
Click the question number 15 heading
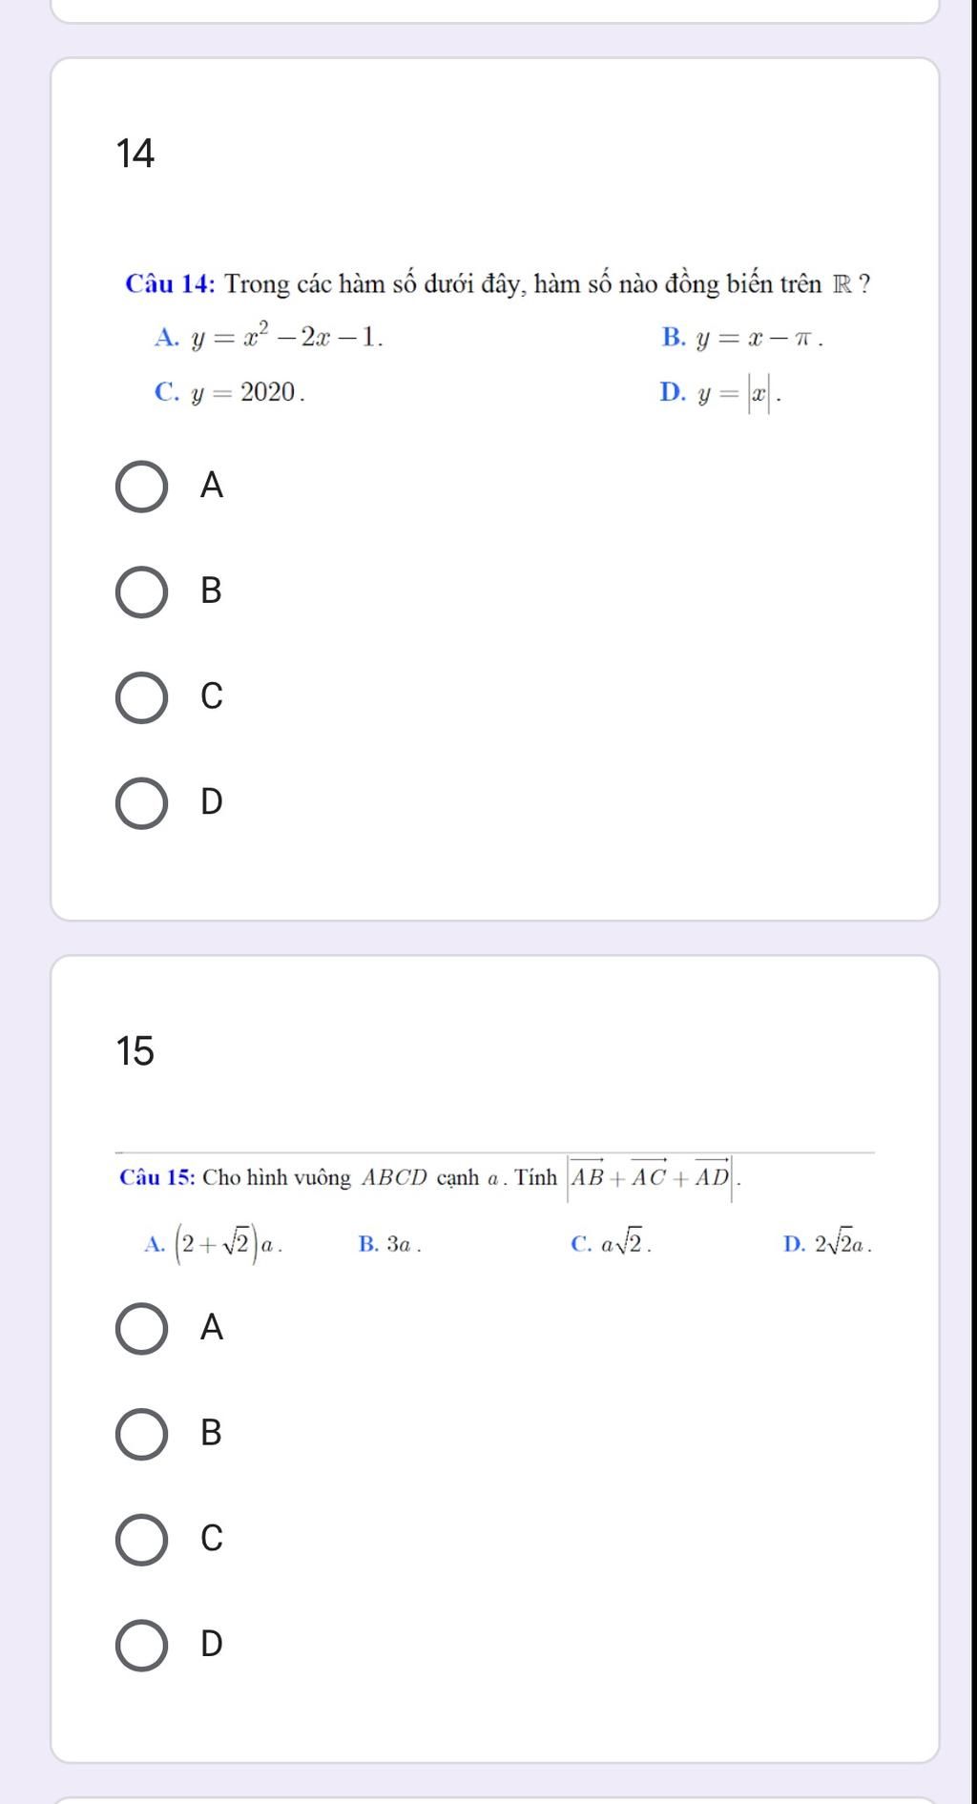click(135, 1051)
